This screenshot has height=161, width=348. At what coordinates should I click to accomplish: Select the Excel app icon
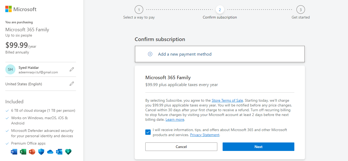(x=23, y=151)
